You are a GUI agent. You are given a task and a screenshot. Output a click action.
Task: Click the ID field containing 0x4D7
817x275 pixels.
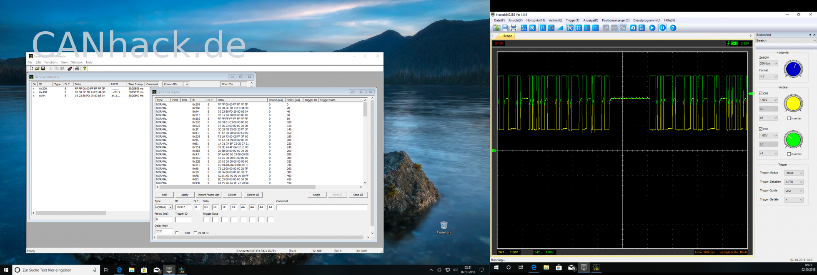pos(183,207)
